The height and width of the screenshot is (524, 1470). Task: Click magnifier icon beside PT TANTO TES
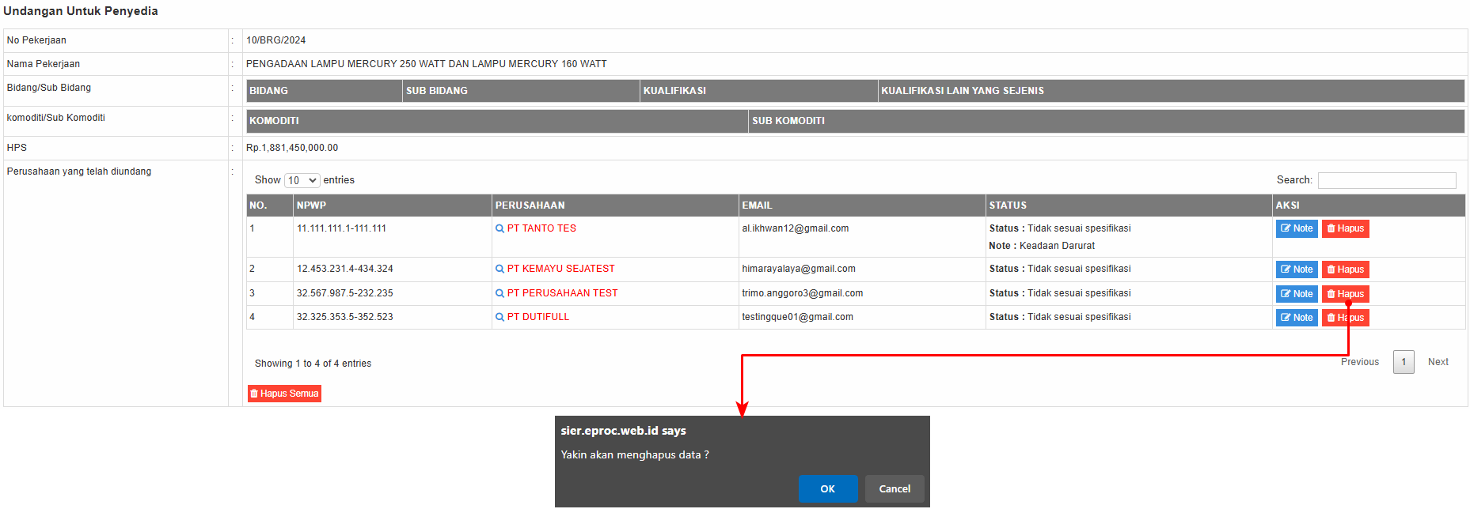[x=499, y=228]
